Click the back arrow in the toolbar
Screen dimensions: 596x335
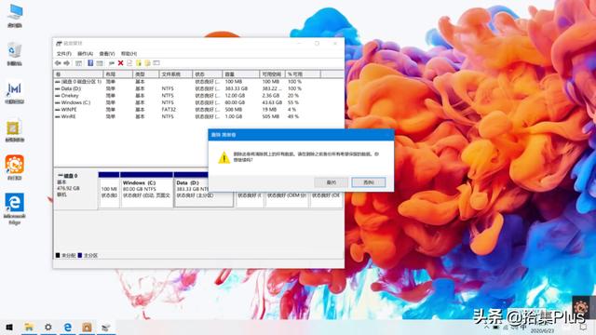point(58,63)
